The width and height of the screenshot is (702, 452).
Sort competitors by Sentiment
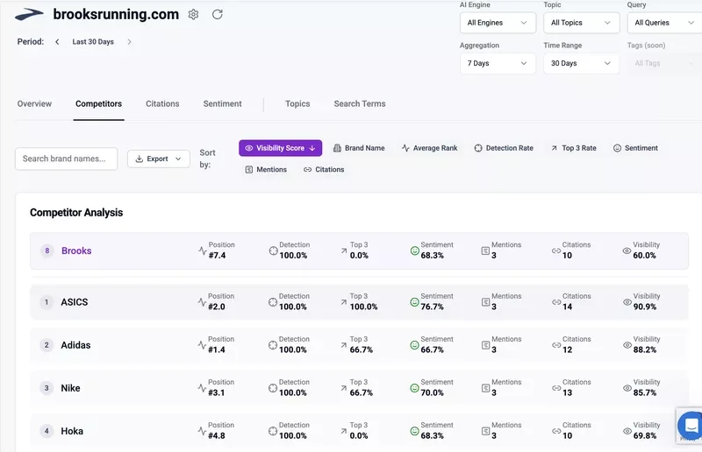click(x=635, y=148)
